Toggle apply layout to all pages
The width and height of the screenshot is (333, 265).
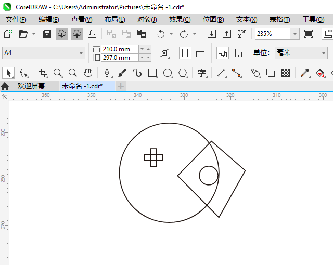click(x=223, y=53)
